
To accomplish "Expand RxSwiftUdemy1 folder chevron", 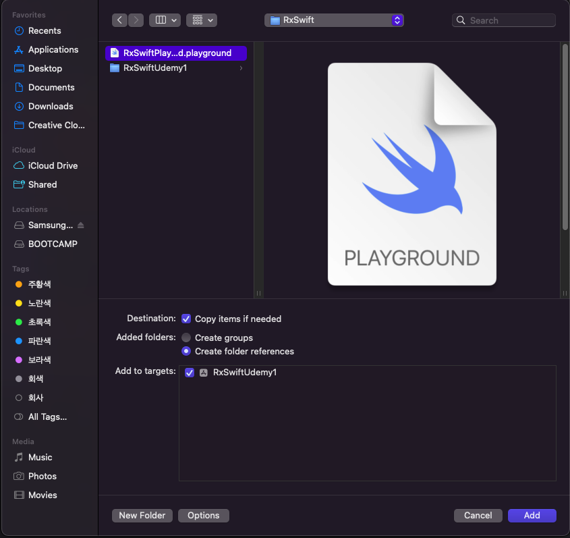I will point(241,68).
